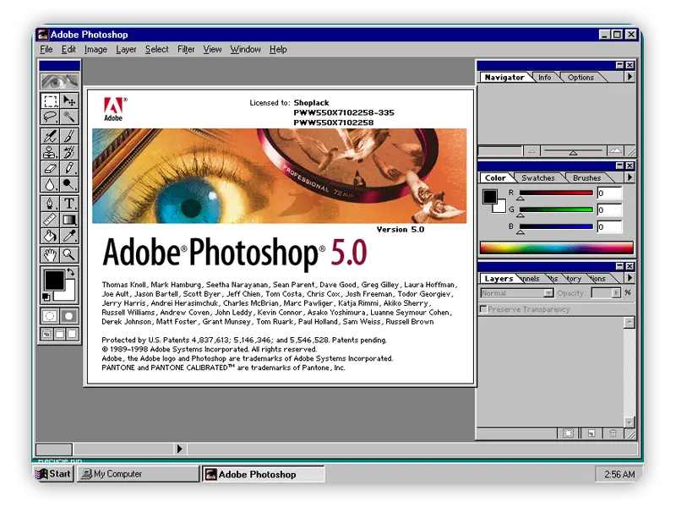The image size is (676, 507).
Task: Select the Paint Bucket tool
Action: [x=50, y=236]
